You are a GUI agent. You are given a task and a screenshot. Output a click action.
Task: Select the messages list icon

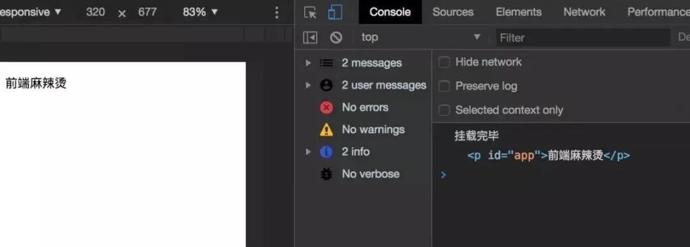coord(326,63)
